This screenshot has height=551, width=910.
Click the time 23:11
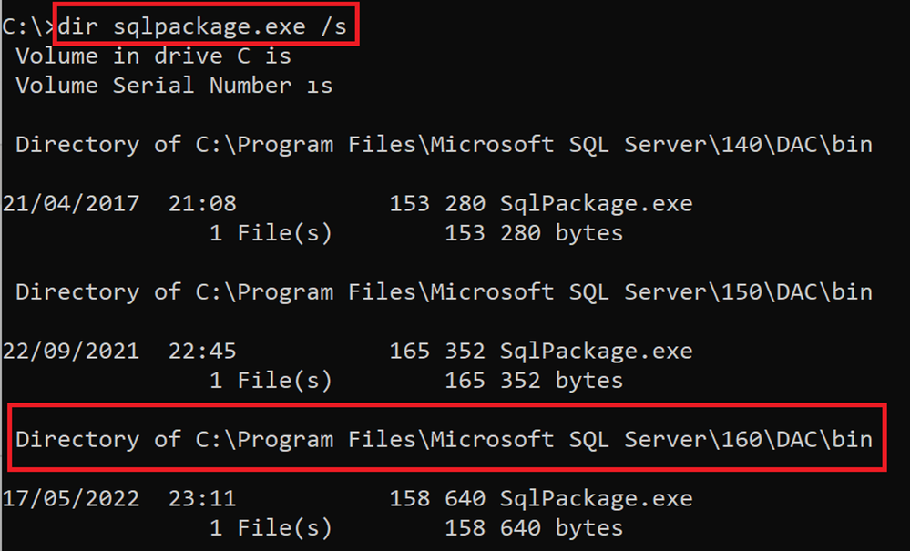click(x=202, y=499)
